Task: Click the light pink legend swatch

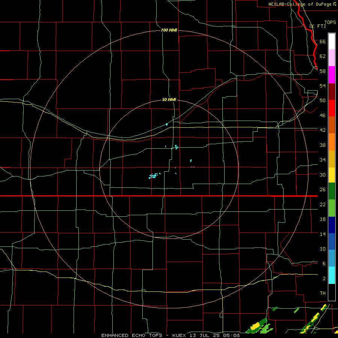Action: [332, 58]
